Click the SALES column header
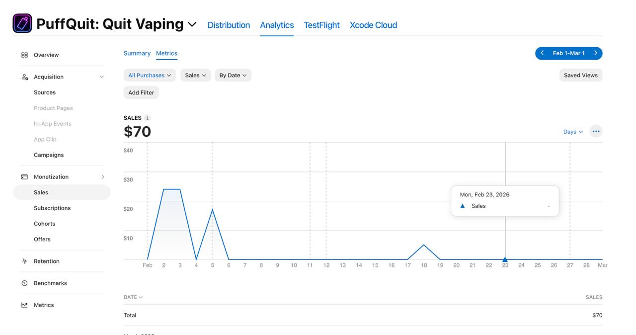This screenshot has width=636, height=335. pyautogui.click(x=594, y=297)
